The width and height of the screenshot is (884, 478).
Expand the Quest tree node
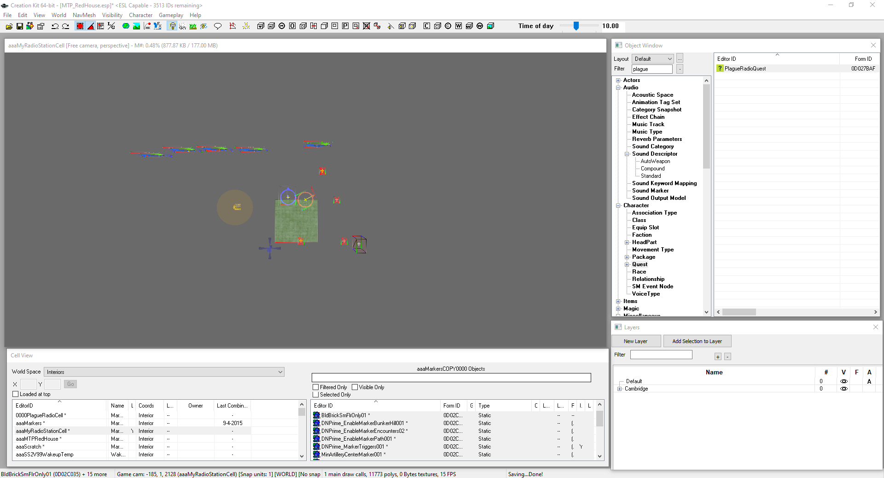tap(627, 264)
